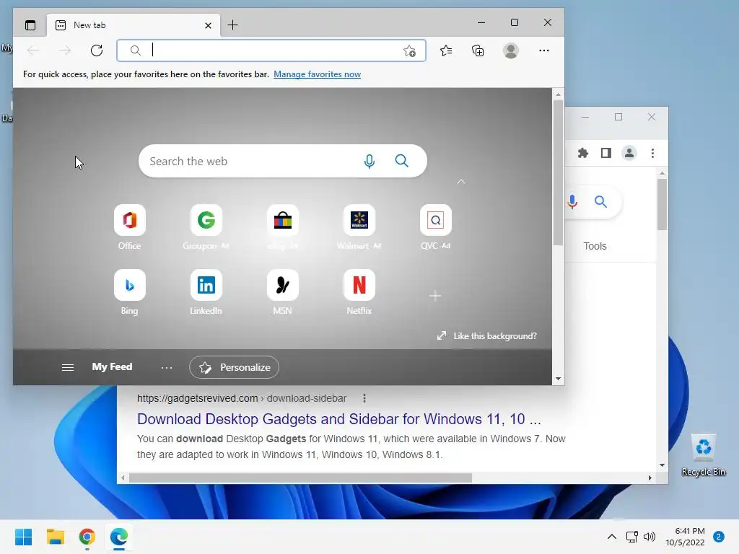Screen dimensions: 739x554
Task: Select the New tab tab in Edge
Action: 134,25
